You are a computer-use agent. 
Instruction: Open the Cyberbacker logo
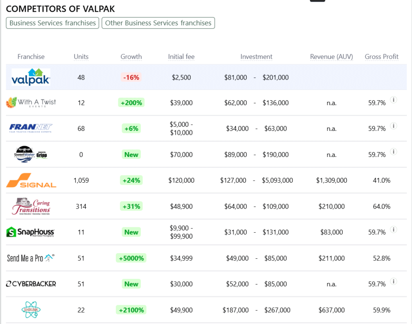coord(31,284)
